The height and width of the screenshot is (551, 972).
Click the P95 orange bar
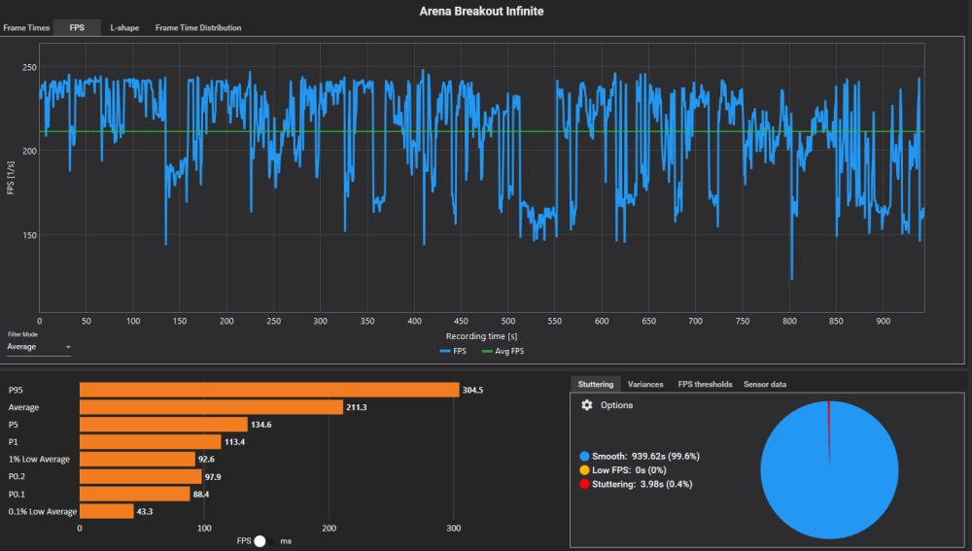(x=268, y=390)
